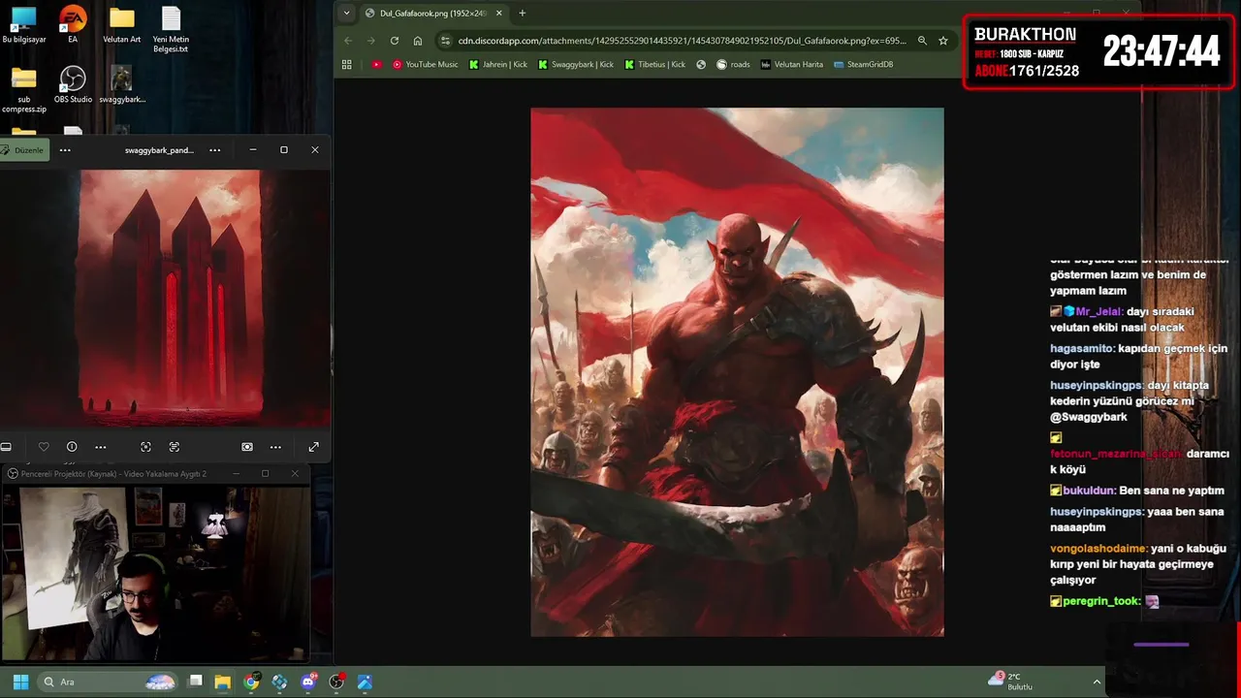1241x698 pixels.
Task: Open the roads bookmark
Action: point(733,65)
